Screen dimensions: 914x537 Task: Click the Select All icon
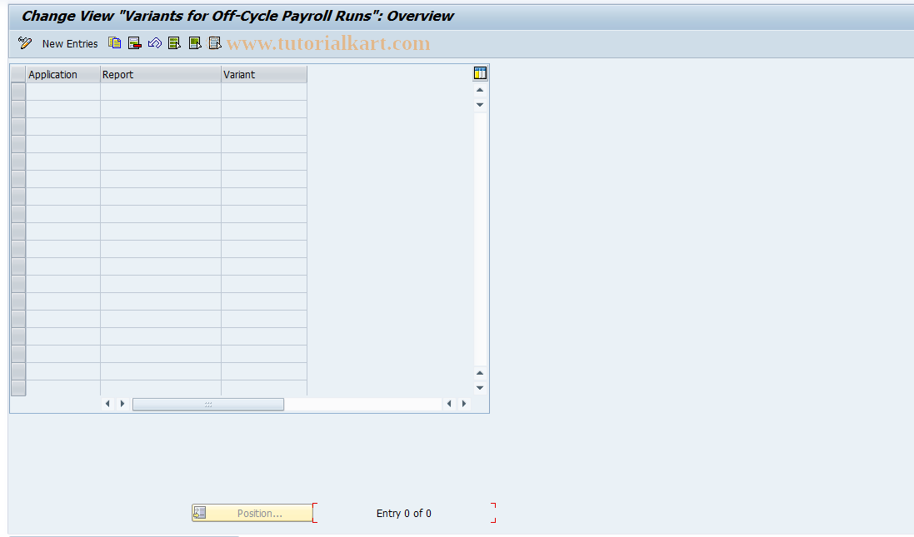click(174, 43)
